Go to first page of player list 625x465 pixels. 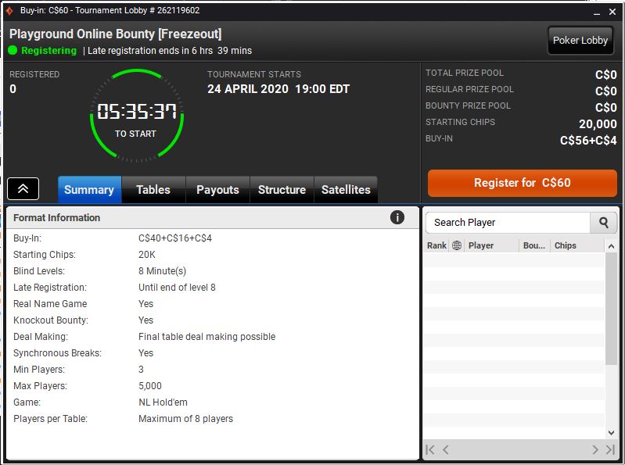click(x=430, y=450)
